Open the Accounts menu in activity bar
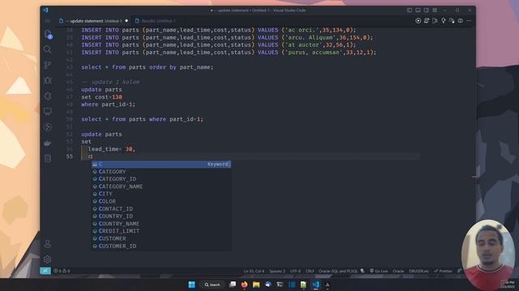This screenshot has height=291, width=519. click(x=48, y=243)
